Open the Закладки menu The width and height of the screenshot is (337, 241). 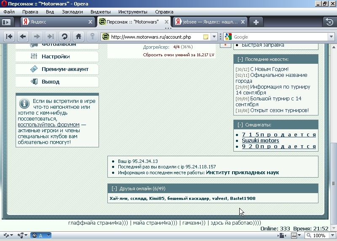(x=72, y=12)
